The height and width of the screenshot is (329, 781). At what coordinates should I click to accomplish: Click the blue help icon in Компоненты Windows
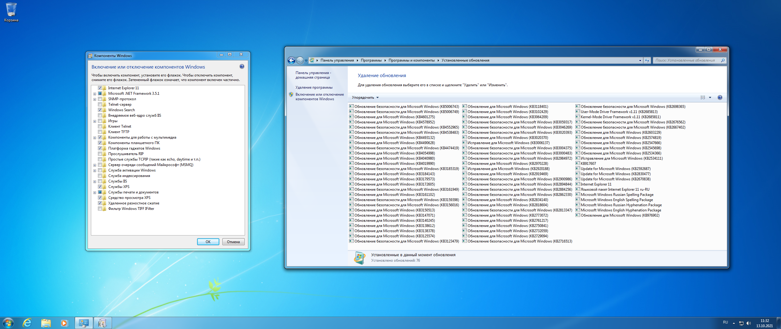[242, 66]
